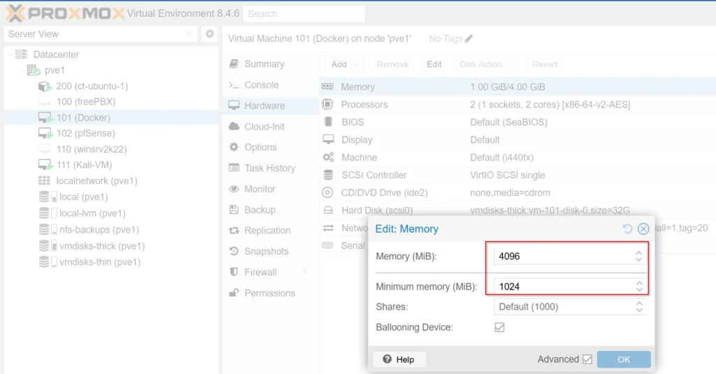Click the nfs-backups (pve1) storage icon
Screen dimensions: 716x374
point(48,229)
